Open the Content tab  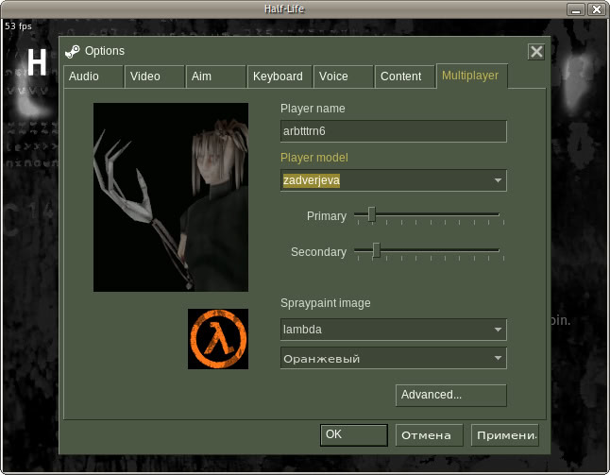[x=402, y=76]
